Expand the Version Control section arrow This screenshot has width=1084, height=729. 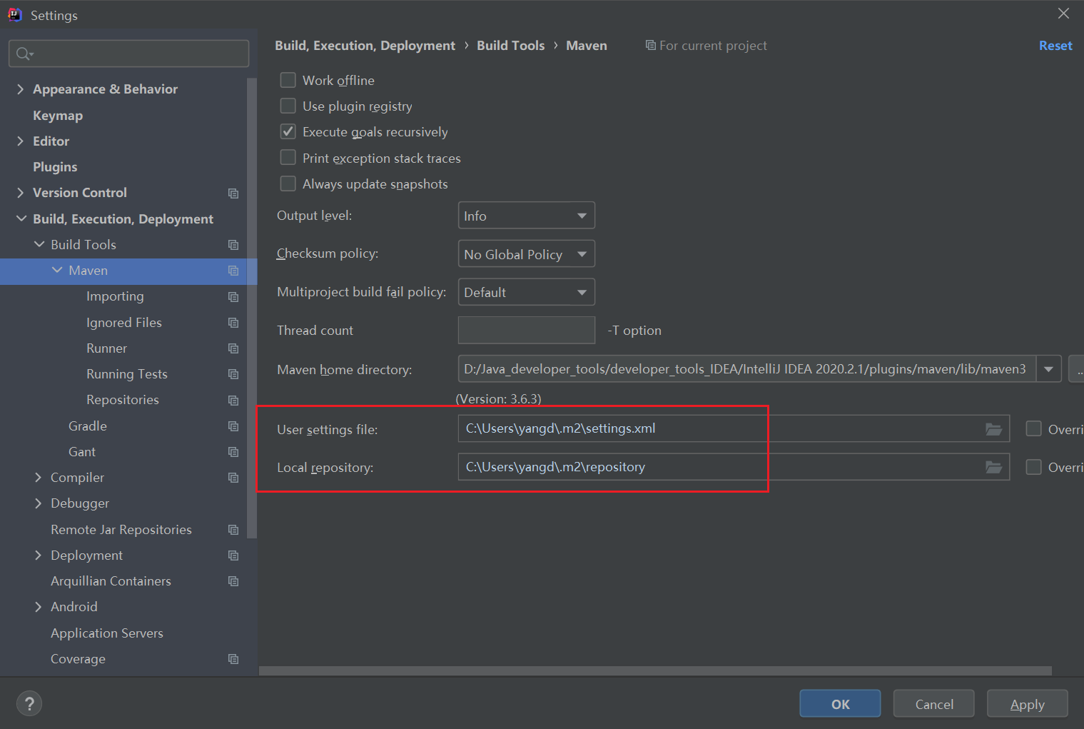20,193
